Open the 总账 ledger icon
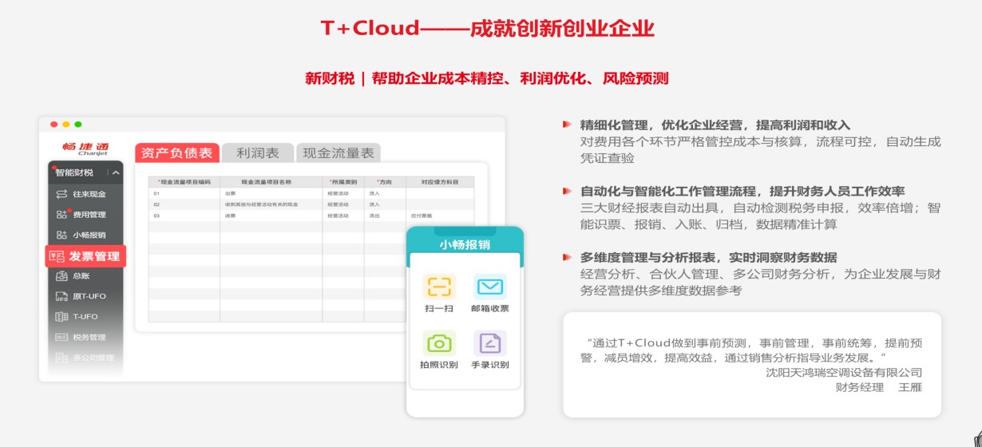Image resolution: width=982 pixels, height=447 pixels. [x=61, y=276]
